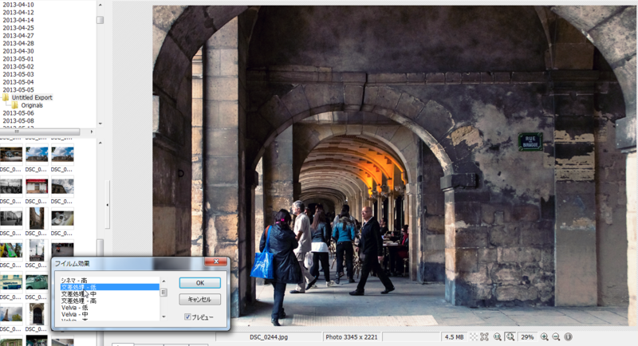Select the Eiffel Tower thumbnail

tap(11, 314)
